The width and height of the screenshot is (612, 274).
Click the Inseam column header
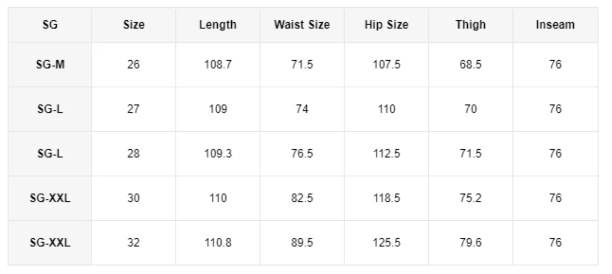click(555, 25)
